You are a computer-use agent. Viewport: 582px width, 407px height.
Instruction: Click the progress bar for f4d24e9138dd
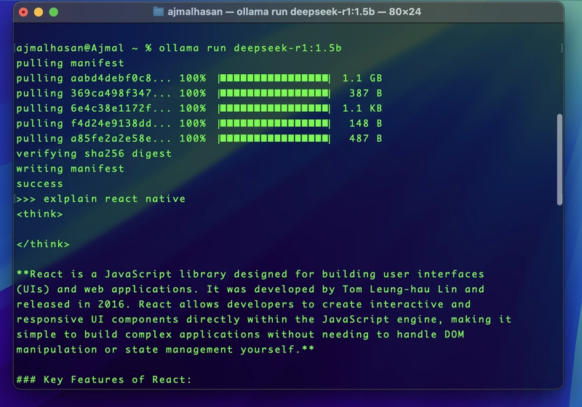[274, 123]
